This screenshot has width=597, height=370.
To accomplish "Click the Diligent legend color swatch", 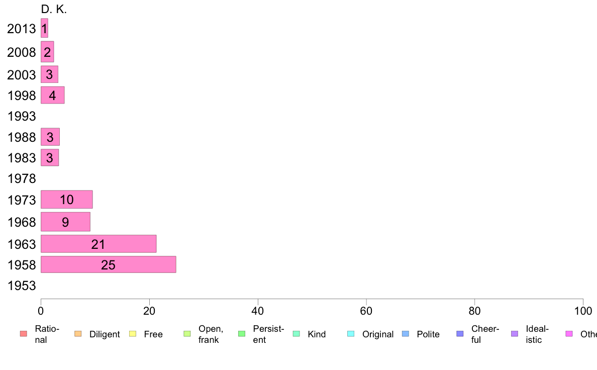I will tap(78, 334).
